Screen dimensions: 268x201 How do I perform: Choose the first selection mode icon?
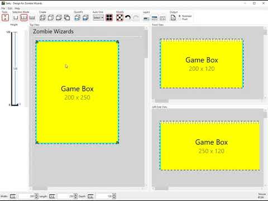16,18
